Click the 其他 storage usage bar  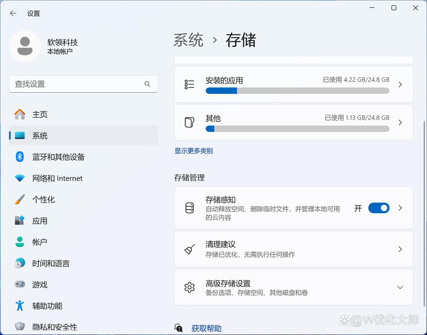[297, 129]
